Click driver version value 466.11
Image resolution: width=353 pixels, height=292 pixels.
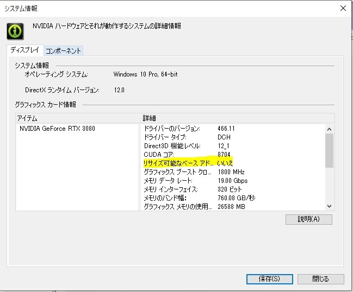coord(226,129)
